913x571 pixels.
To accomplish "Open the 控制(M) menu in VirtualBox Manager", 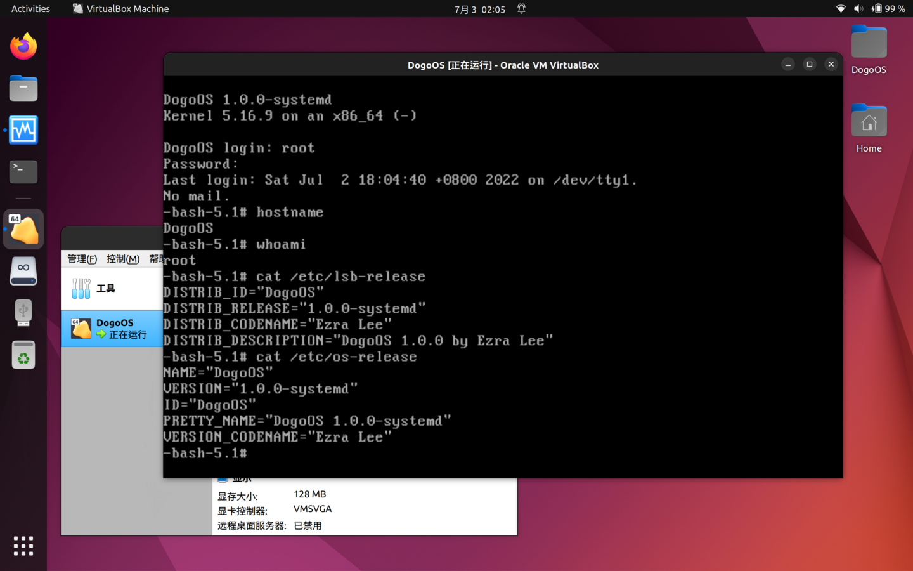I will (123, 259).
